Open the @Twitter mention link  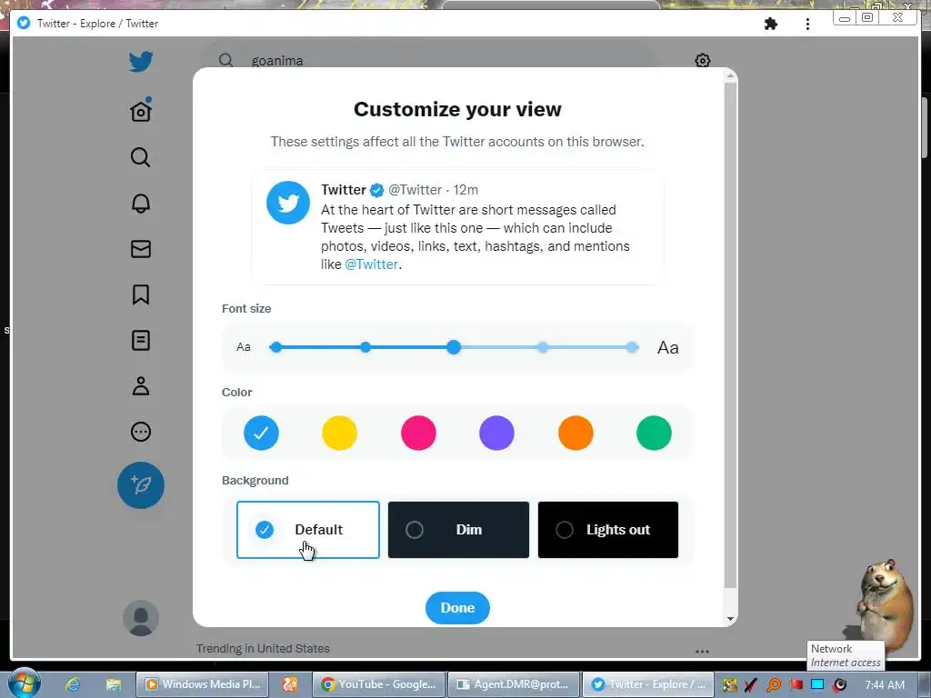click(x=371, y=264)
